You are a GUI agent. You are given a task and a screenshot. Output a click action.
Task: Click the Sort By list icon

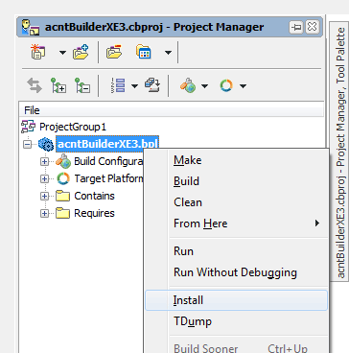point(118,85)
